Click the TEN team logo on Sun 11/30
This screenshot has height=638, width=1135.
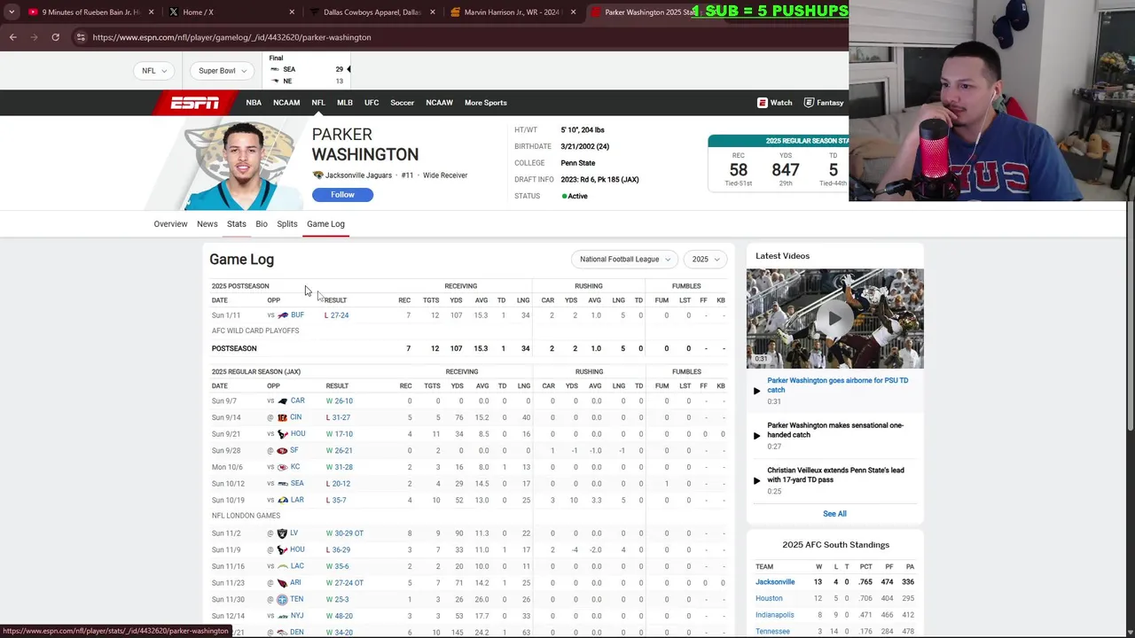click(x=282, y=599)
